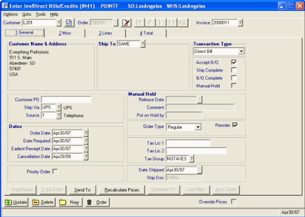Image resolution: width=305 pixels, height=217 pixels.
Task: Expand the Transaction Type dropdown
Action: tap(241, 51)
